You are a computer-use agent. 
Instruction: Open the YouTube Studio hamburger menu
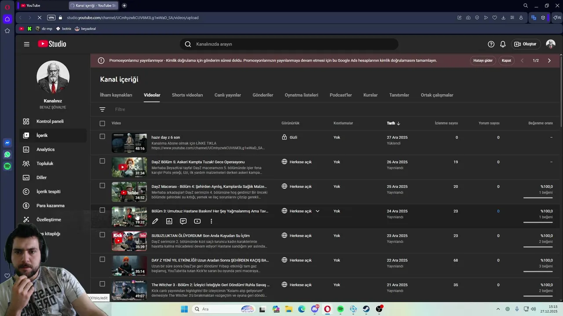pos(27,44)
